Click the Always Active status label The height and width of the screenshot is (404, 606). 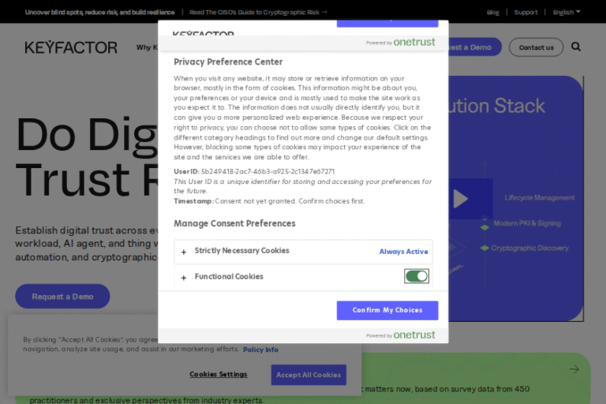[x=403, y=252]
